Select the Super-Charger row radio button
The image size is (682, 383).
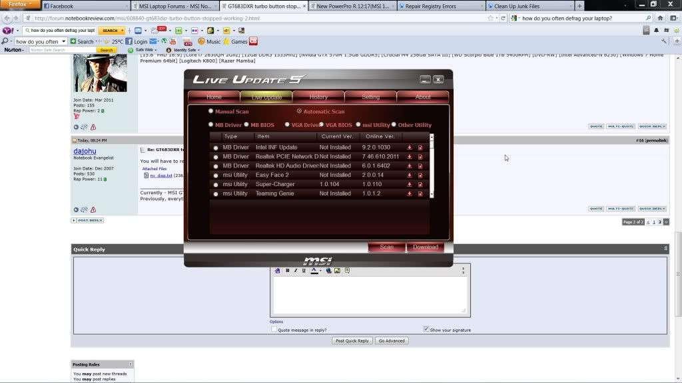click(x=216, y=185)
